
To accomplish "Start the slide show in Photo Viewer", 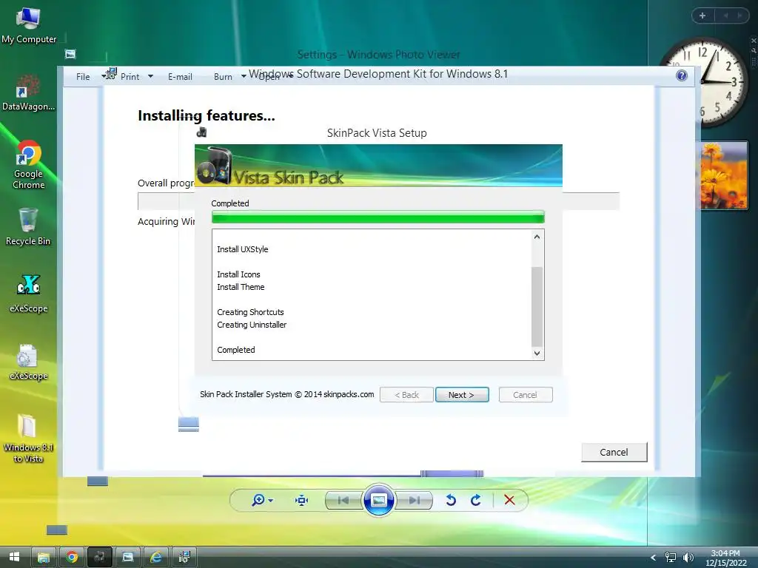I will [378, 500].
